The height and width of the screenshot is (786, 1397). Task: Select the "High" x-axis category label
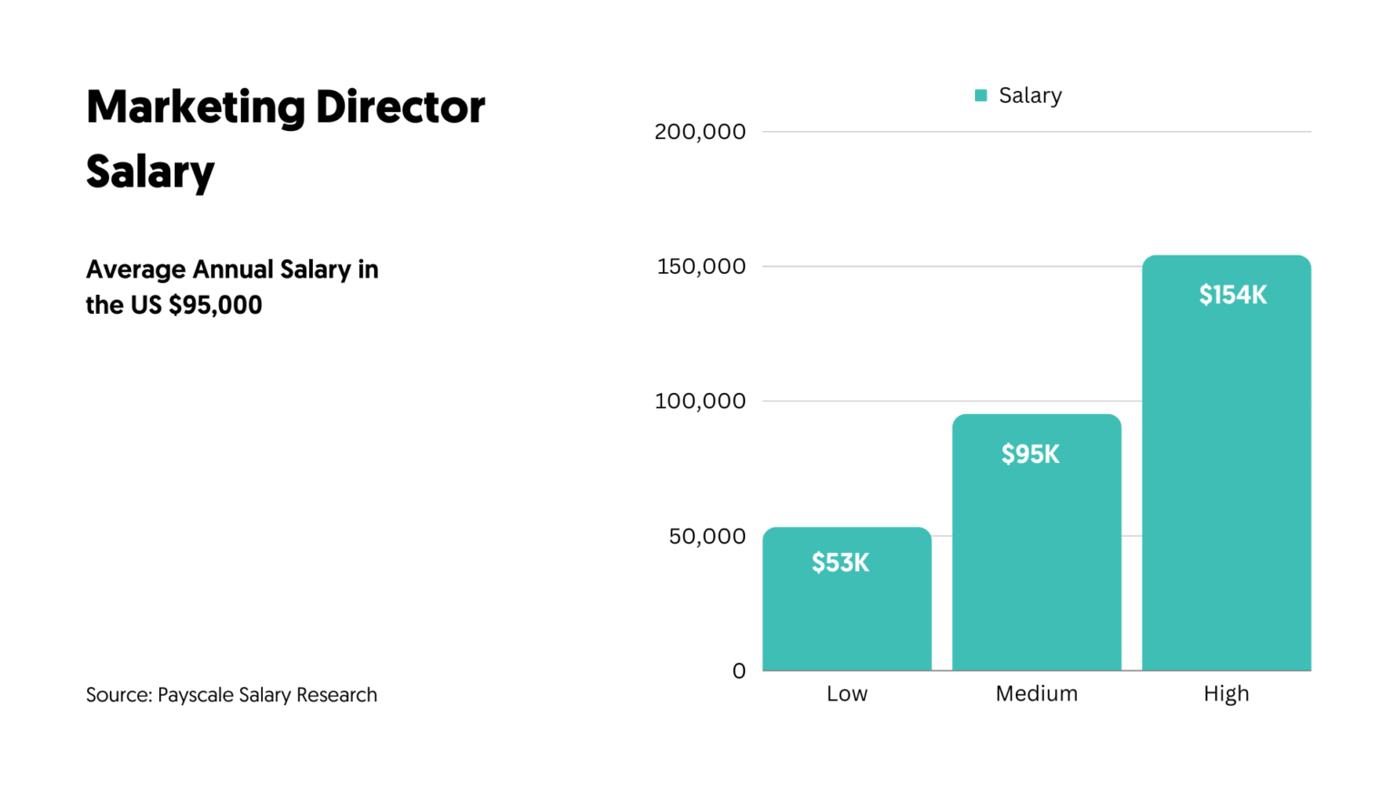tap(1226, 694)
